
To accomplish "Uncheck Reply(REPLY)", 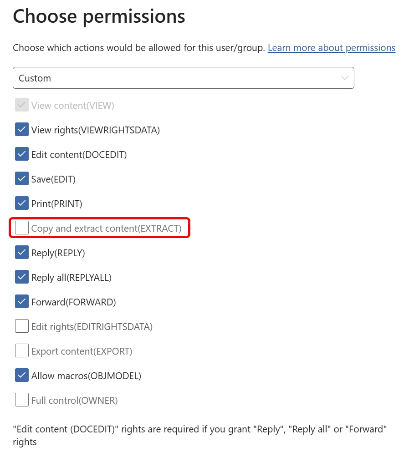I will click(21, 252).
